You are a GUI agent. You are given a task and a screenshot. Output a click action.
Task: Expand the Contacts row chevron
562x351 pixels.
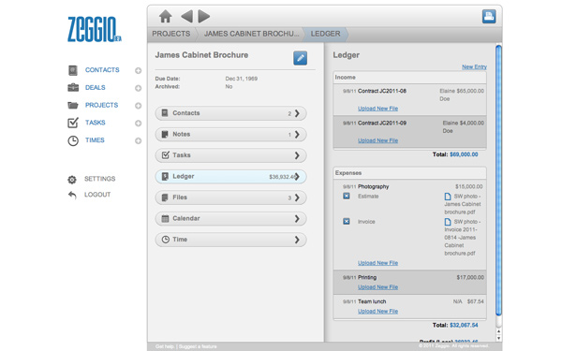click(x=297, y=113)
